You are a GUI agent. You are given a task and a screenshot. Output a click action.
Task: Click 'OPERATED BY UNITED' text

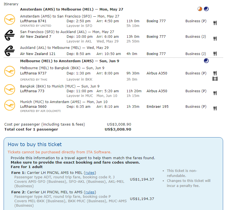pyautogui.click(x=36, y=26)
